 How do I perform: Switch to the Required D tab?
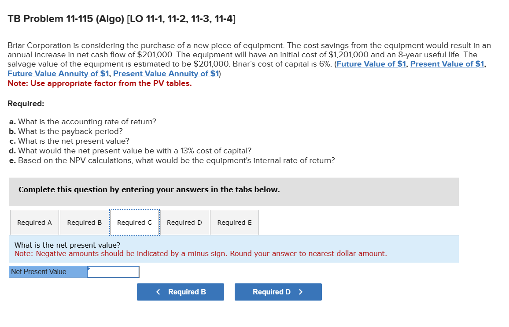pyautogui.click(x=184, y=222)
